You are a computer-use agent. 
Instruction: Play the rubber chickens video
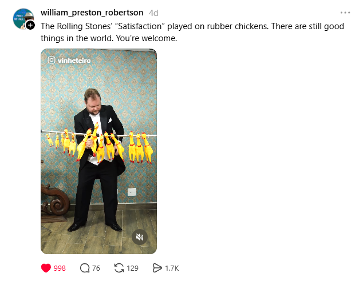click(98, 151)
